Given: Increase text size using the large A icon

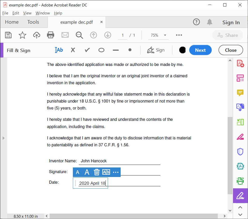Looking at the screenshot, I should (x=87, y=172).
